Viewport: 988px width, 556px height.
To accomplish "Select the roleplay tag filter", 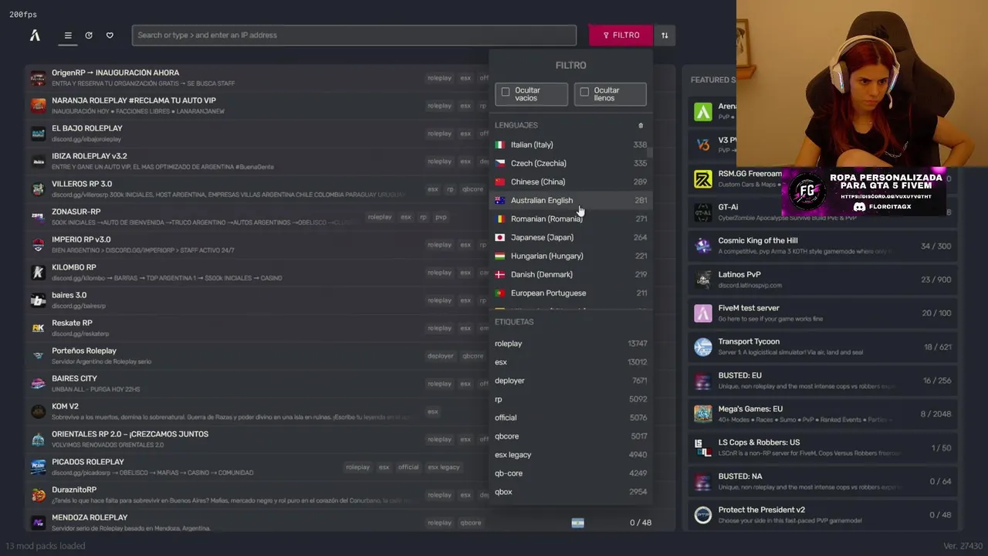I will click(571, 344).
